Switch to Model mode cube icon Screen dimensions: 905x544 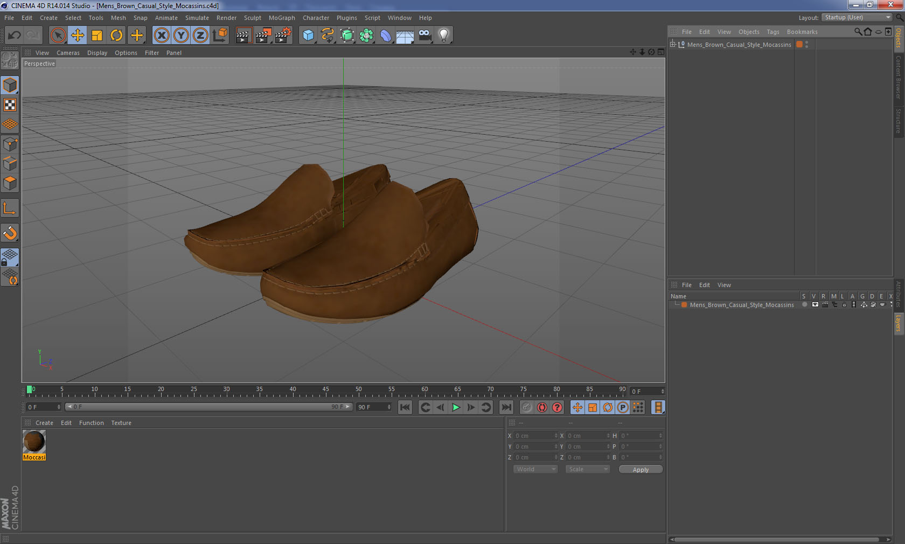pos(10,85)
